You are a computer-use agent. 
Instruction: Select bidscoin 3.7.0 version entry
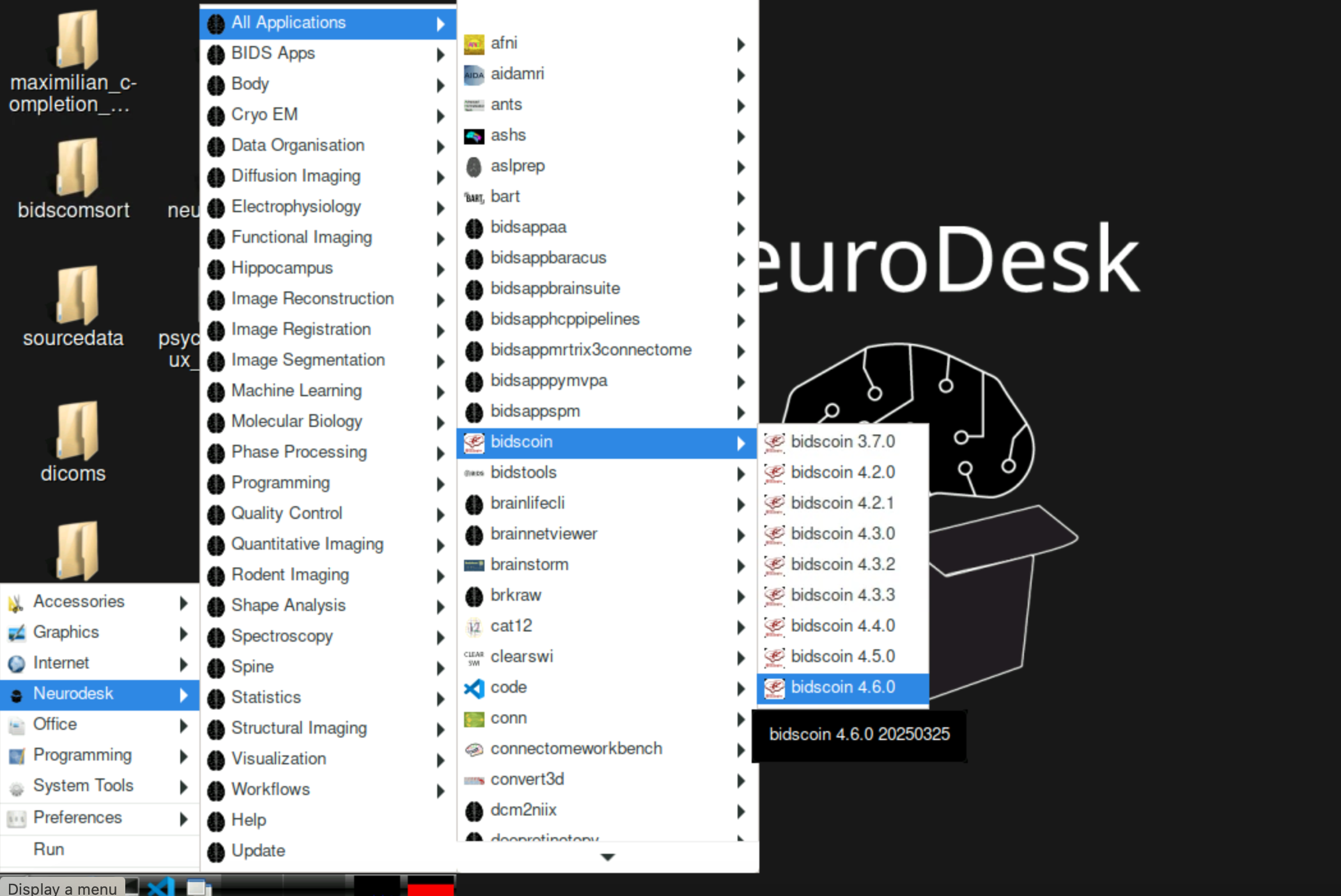pos(842,442)
